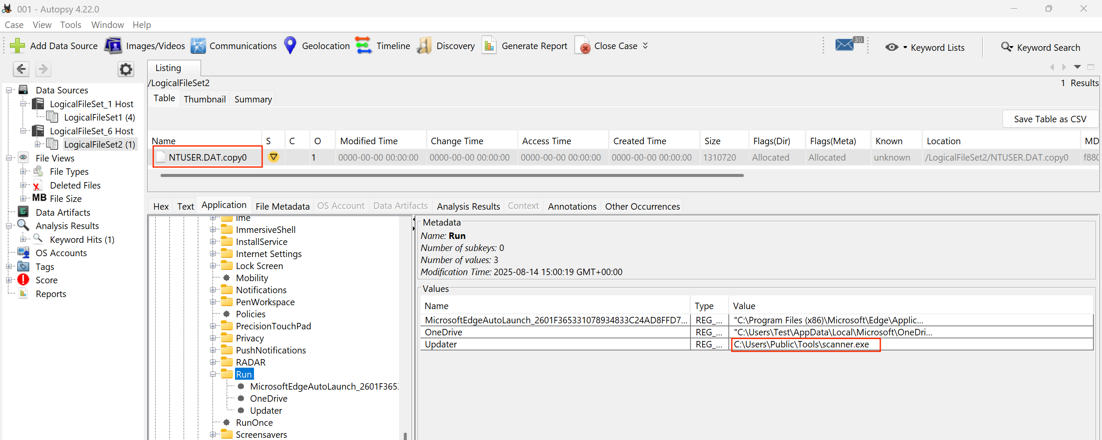Select the MicrosoftEdgeAutoLaunch value row
Image resolution: width=1102 pixels, height=440 pixels.
(757, 320)
